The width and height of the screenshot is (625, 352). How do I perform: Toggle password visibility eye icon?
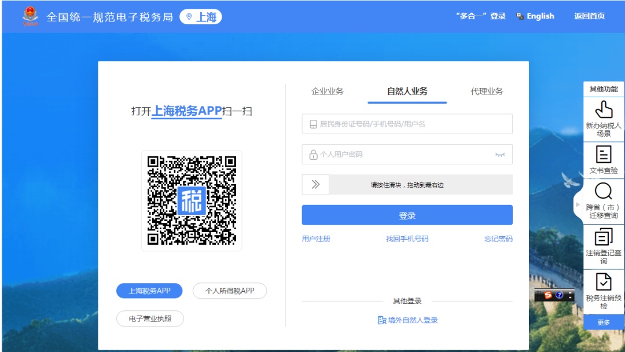pyautogui.click(x=500, y=155)
